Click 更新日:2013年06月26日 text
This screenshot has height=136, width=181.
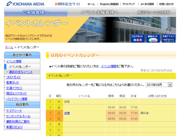point(156,71)
